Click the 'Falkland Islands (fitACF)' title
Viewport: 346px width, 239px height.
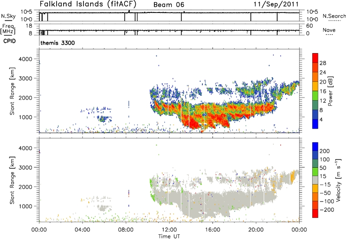[x=88, y=4]
